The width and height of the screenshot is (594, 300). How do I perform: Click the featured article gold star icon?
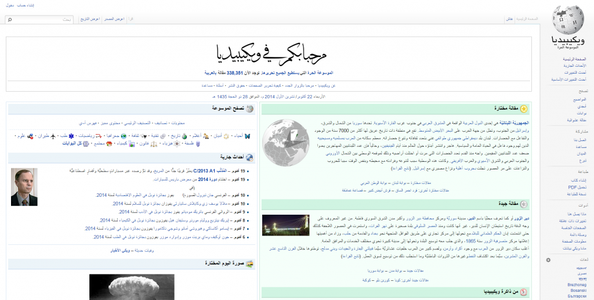click(x=524, y=109)
